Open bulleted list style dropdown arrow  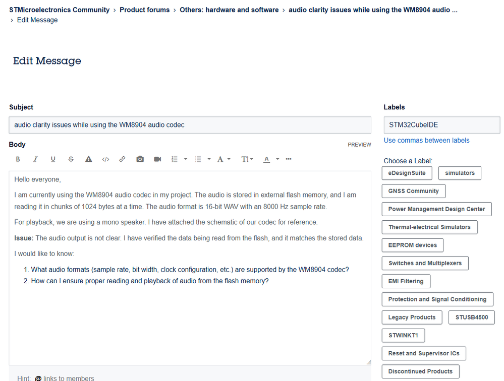(209, 159)
